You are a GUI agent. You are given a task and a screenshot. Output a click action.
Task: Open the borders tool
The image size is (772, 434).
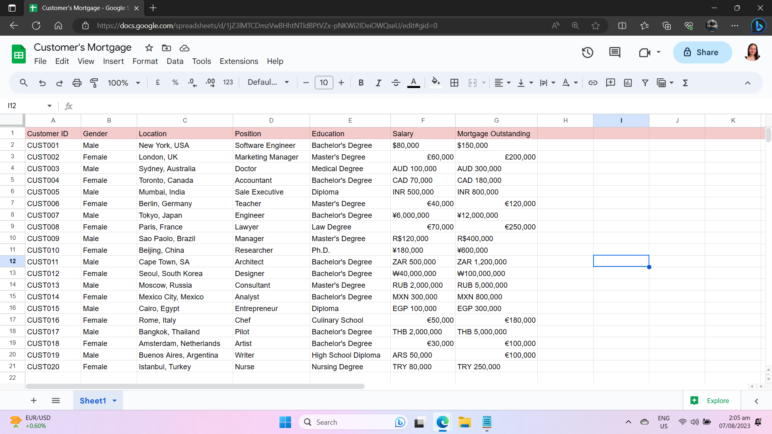pos(454,83)
